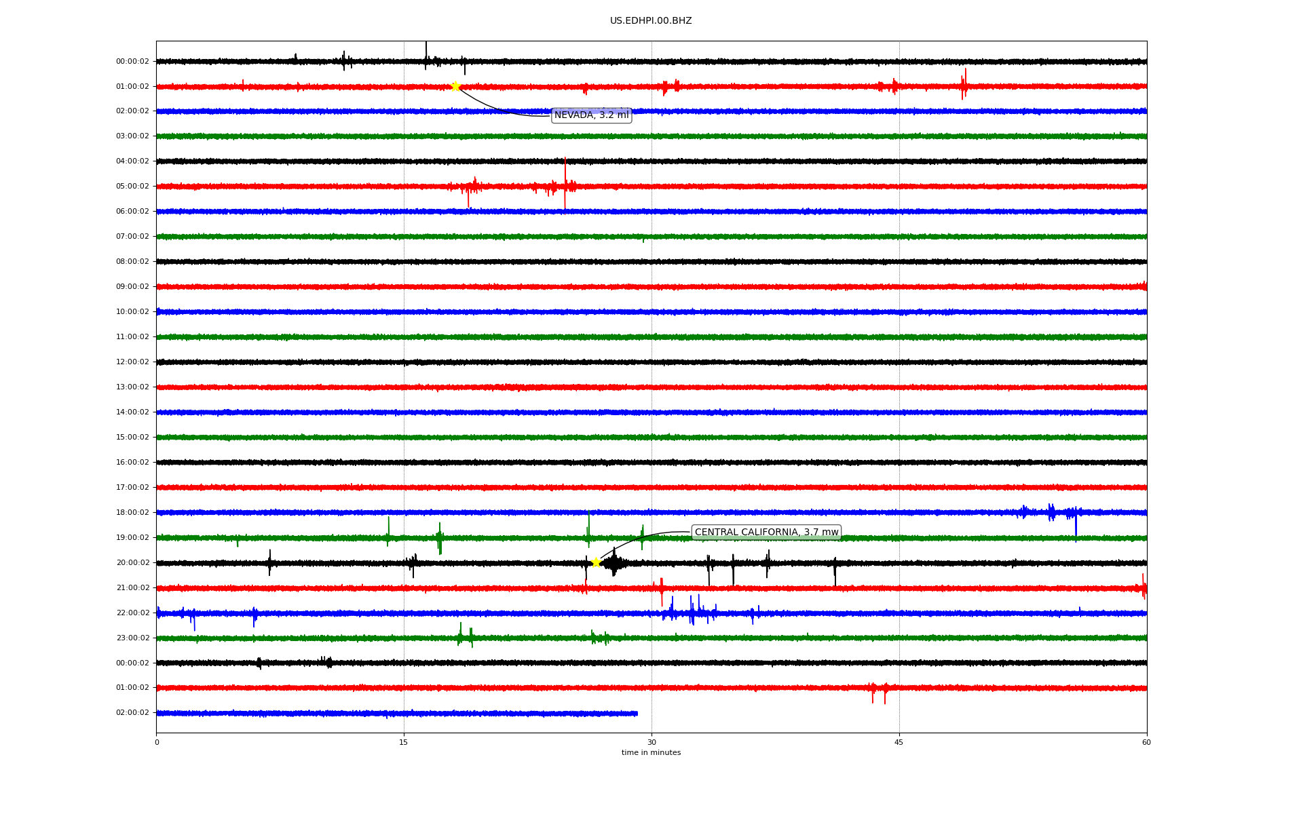Screen dimensions: 1303x814
Task: Select the 12:00:02 row label
Action: (x=132, y=362)
